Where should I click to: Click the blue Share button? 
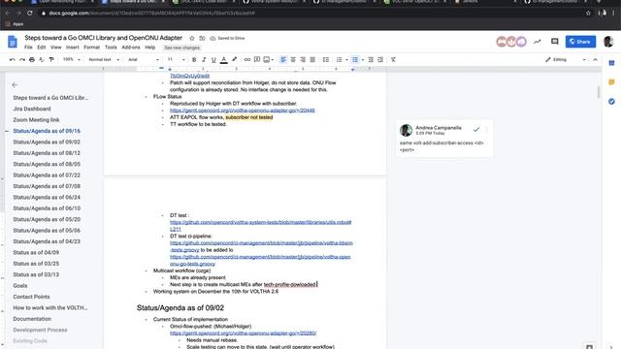click(x=580, y=42)
